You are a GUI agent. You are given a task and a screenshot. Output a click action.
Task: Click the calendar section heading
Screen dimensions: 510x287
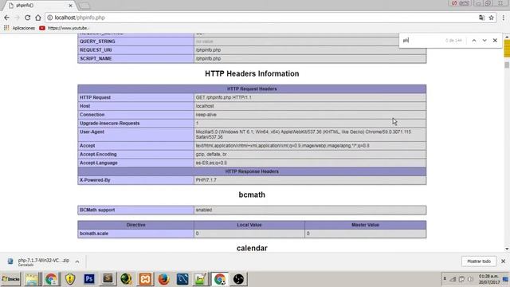(252, 248)
